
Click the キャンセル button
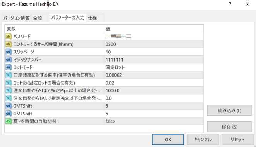point(203,139)
